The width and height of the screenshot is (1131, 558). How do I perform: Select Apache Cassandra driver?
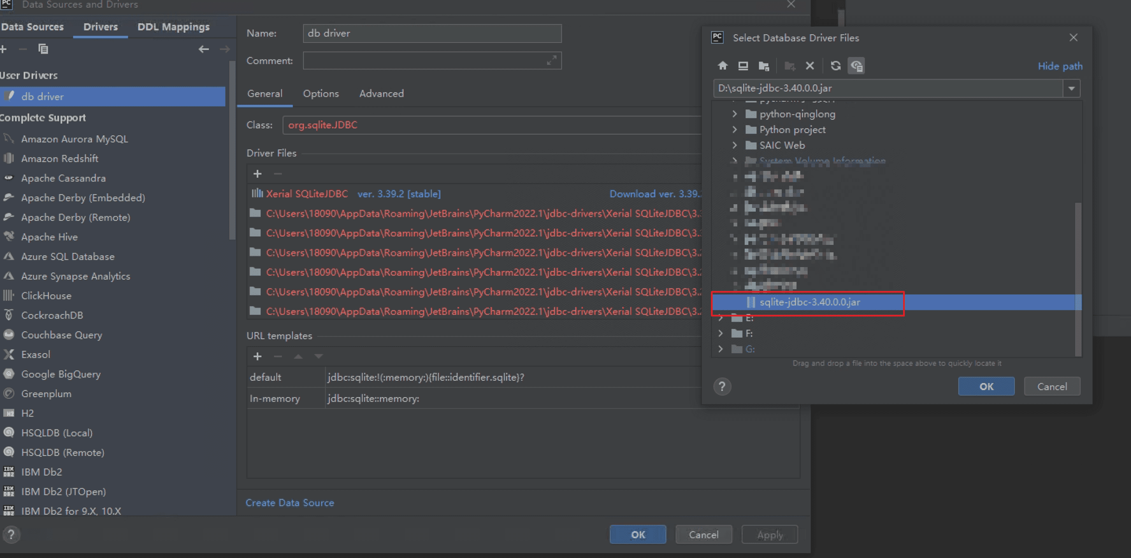point(63,178)
